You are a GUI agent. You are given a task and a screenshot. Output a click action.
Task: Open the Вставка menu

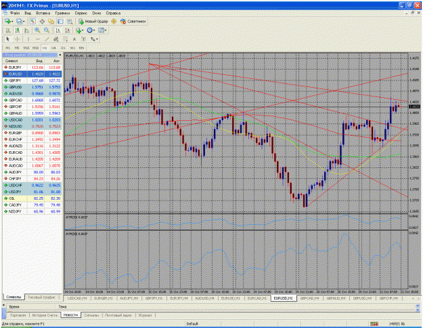coord(43,13)
